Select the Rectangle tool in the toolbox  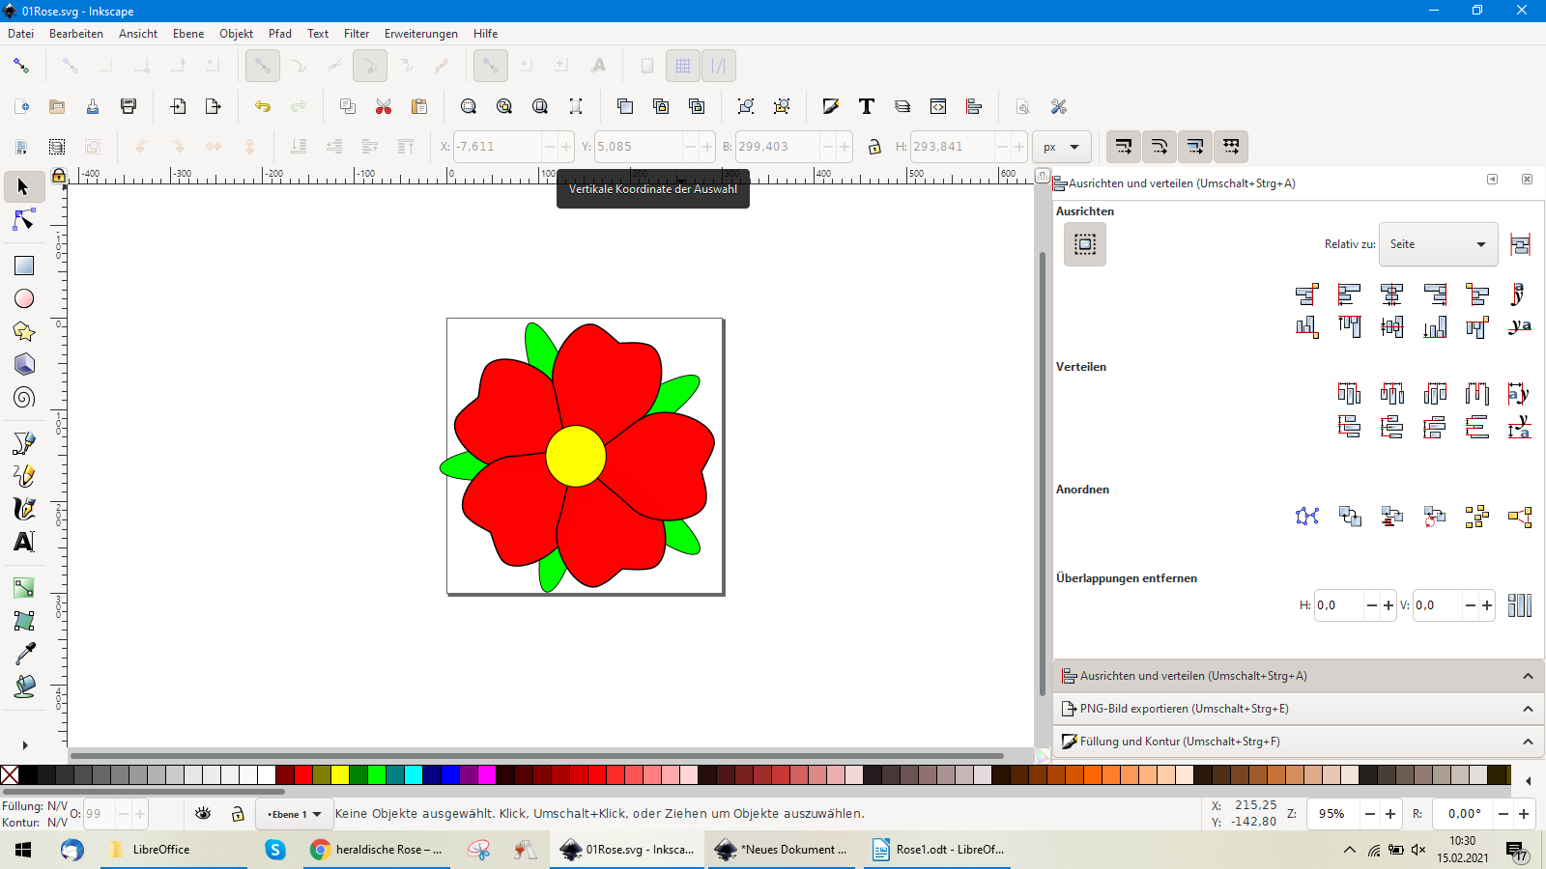coord(24,266)
